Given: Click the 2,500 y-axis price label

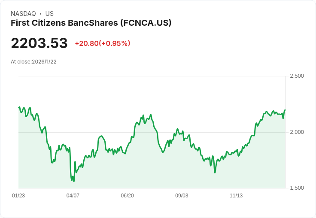Looking at the screenshot, I should click(x=297, y=76).
